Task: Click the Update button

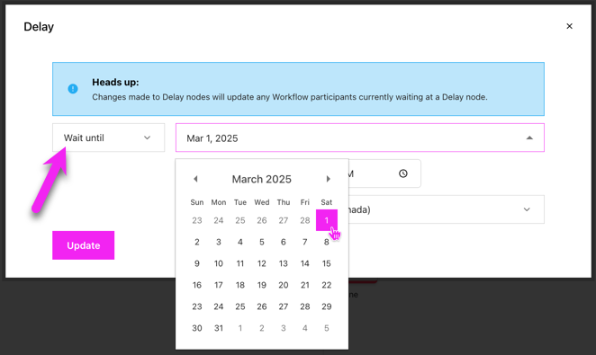Action: tap(83, 245)
